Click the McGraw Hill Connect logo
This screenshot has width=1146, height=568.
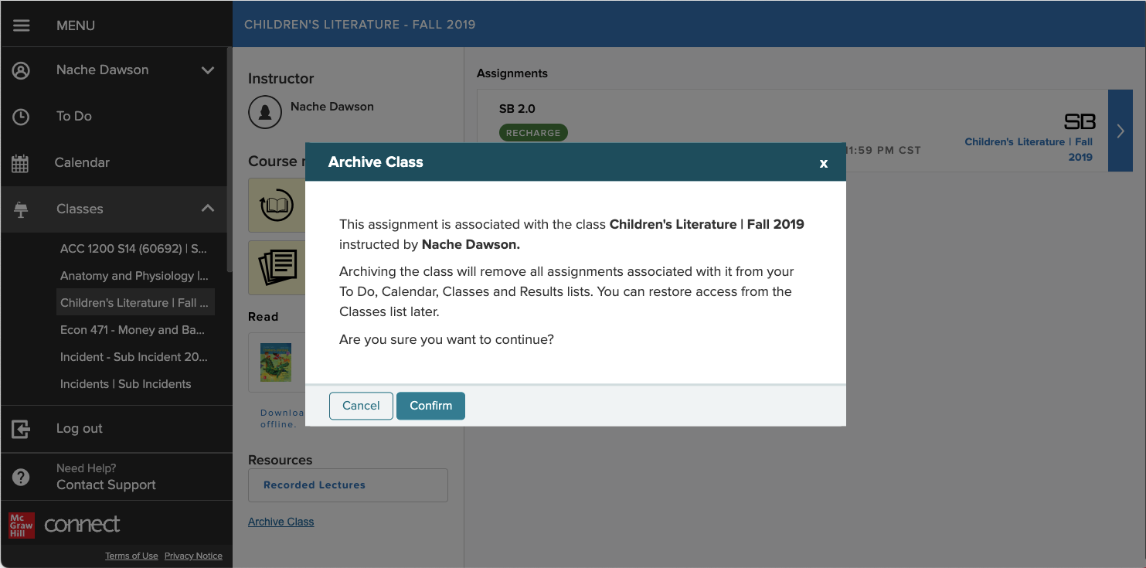pos(64,525)
